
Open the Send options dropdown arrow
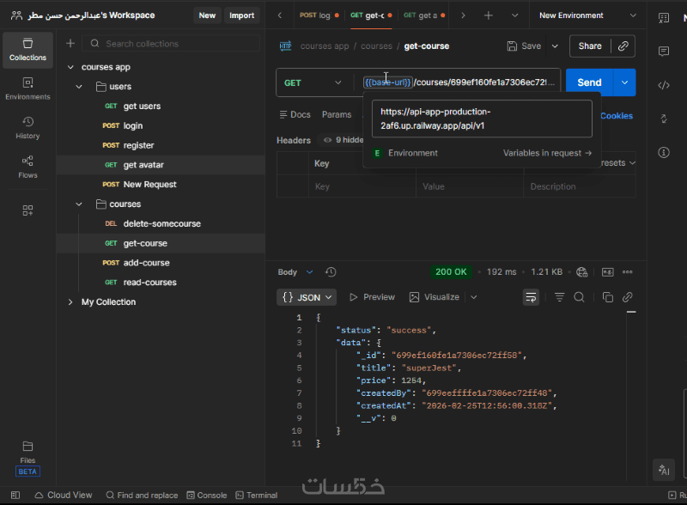pos(624,82)
